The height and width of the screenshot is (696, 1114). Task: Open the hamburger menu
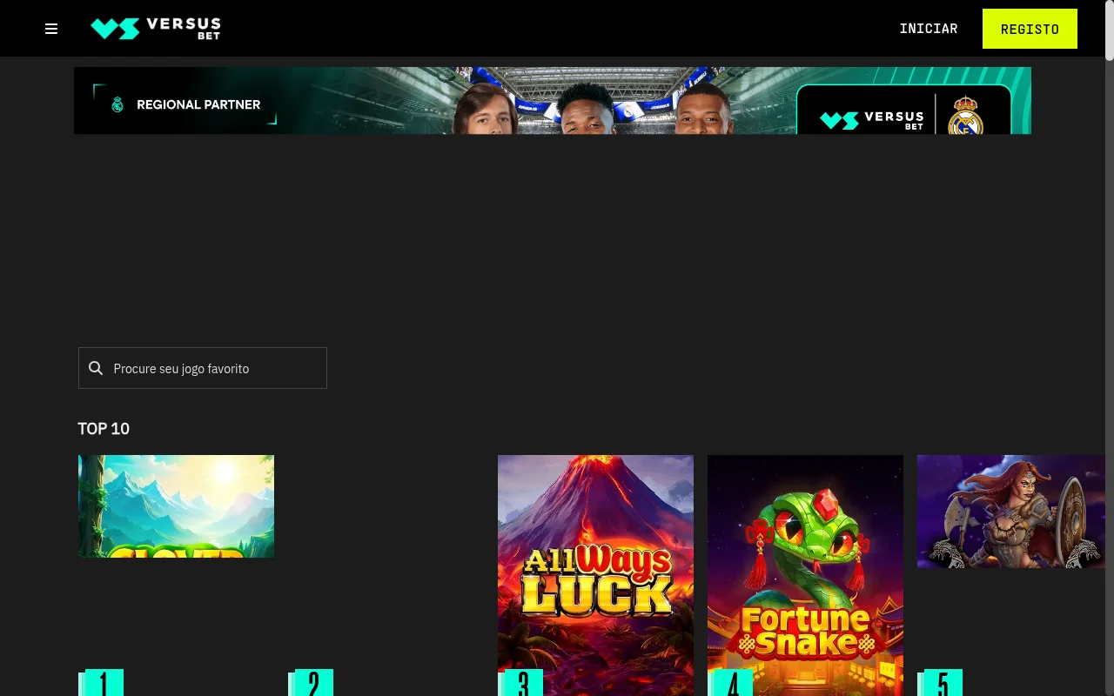(x=51, y=29)
